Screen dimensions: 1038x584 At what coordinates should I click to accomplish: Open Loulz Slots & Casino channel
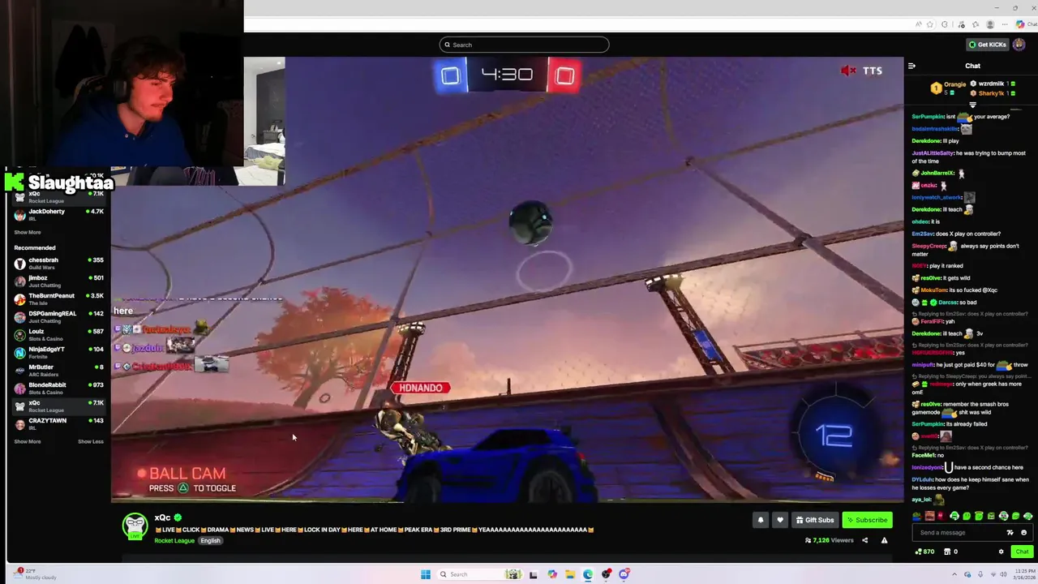pyautogui.click(x=58, y=334)
